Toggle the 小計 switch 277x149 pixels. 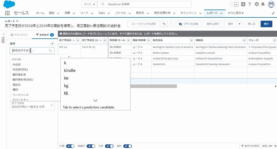coord(109,146)
